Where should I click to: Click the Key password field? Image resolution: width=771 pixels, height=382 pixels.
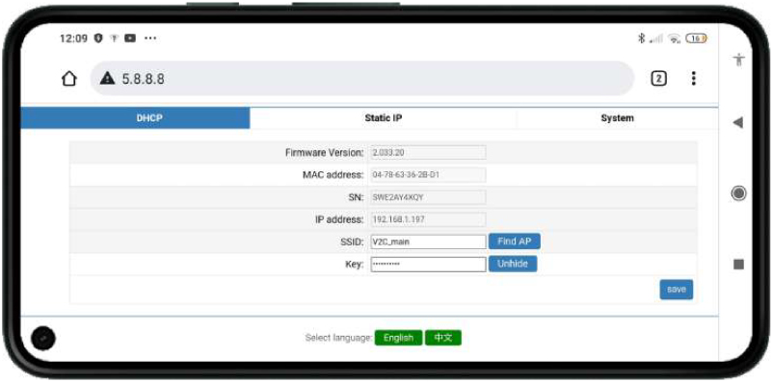tap(428, 265)
